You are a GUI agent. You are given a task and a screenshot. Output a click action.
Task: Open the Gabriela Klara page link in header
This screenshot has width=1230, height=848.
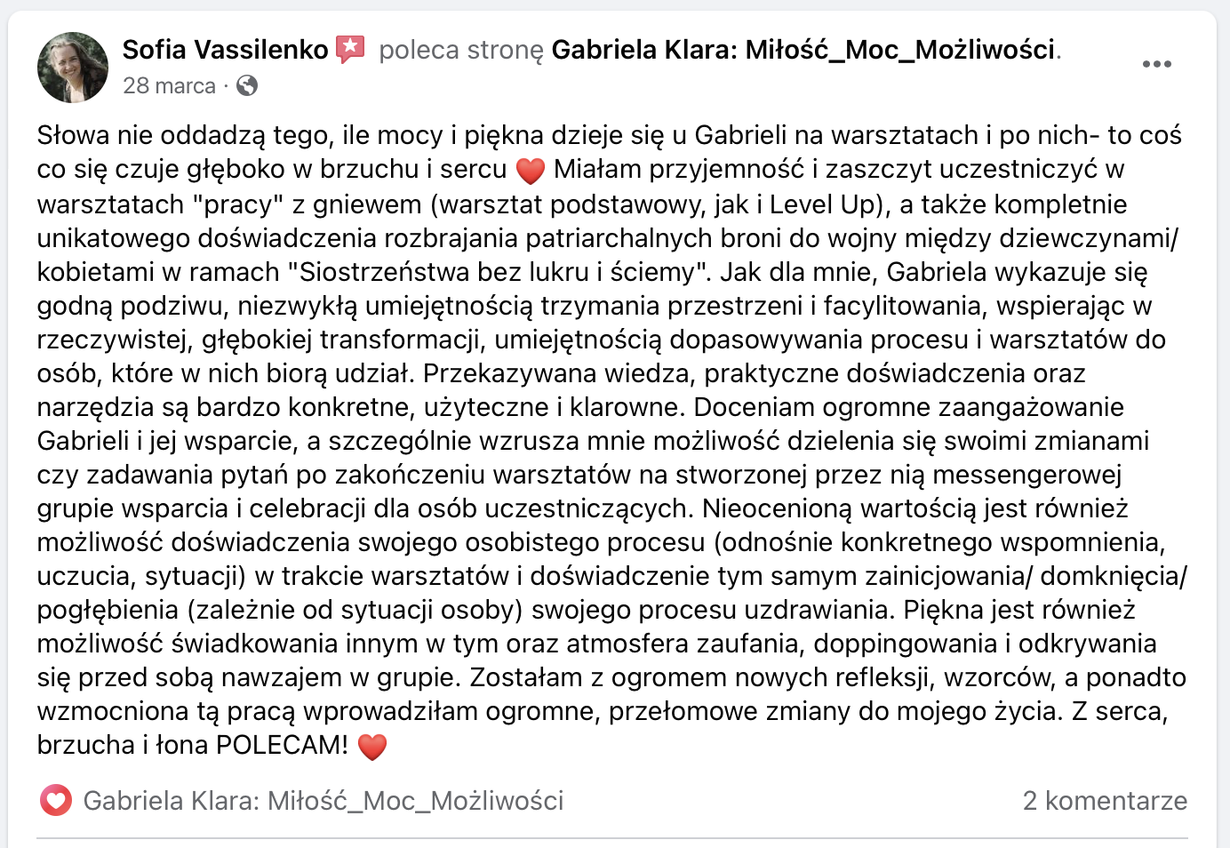[x=803, y=50]
